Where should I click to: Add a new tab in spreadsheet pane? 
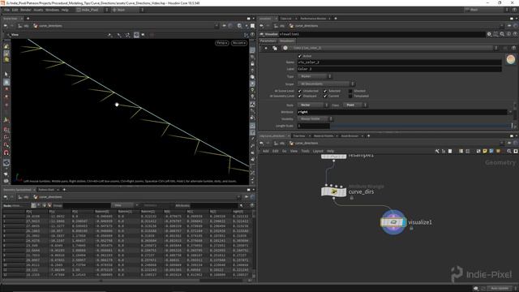point(64,190)
